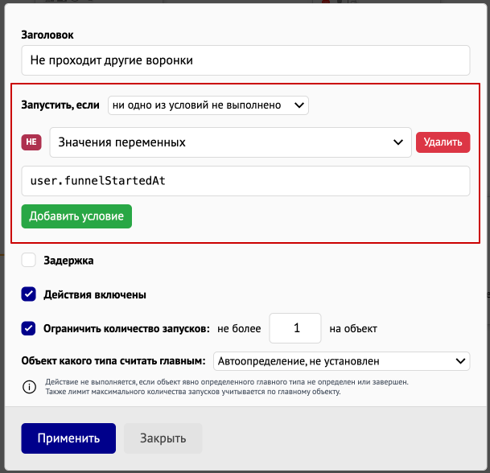Click the Удалить button
The image size is (490, 473).
pyautogui.click(x=443, y=142)
